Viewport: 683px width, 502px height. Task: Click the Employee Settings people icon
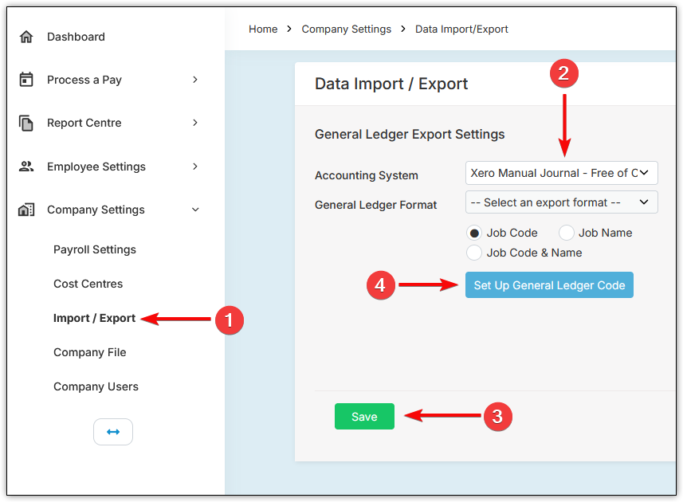click(26, 167)
